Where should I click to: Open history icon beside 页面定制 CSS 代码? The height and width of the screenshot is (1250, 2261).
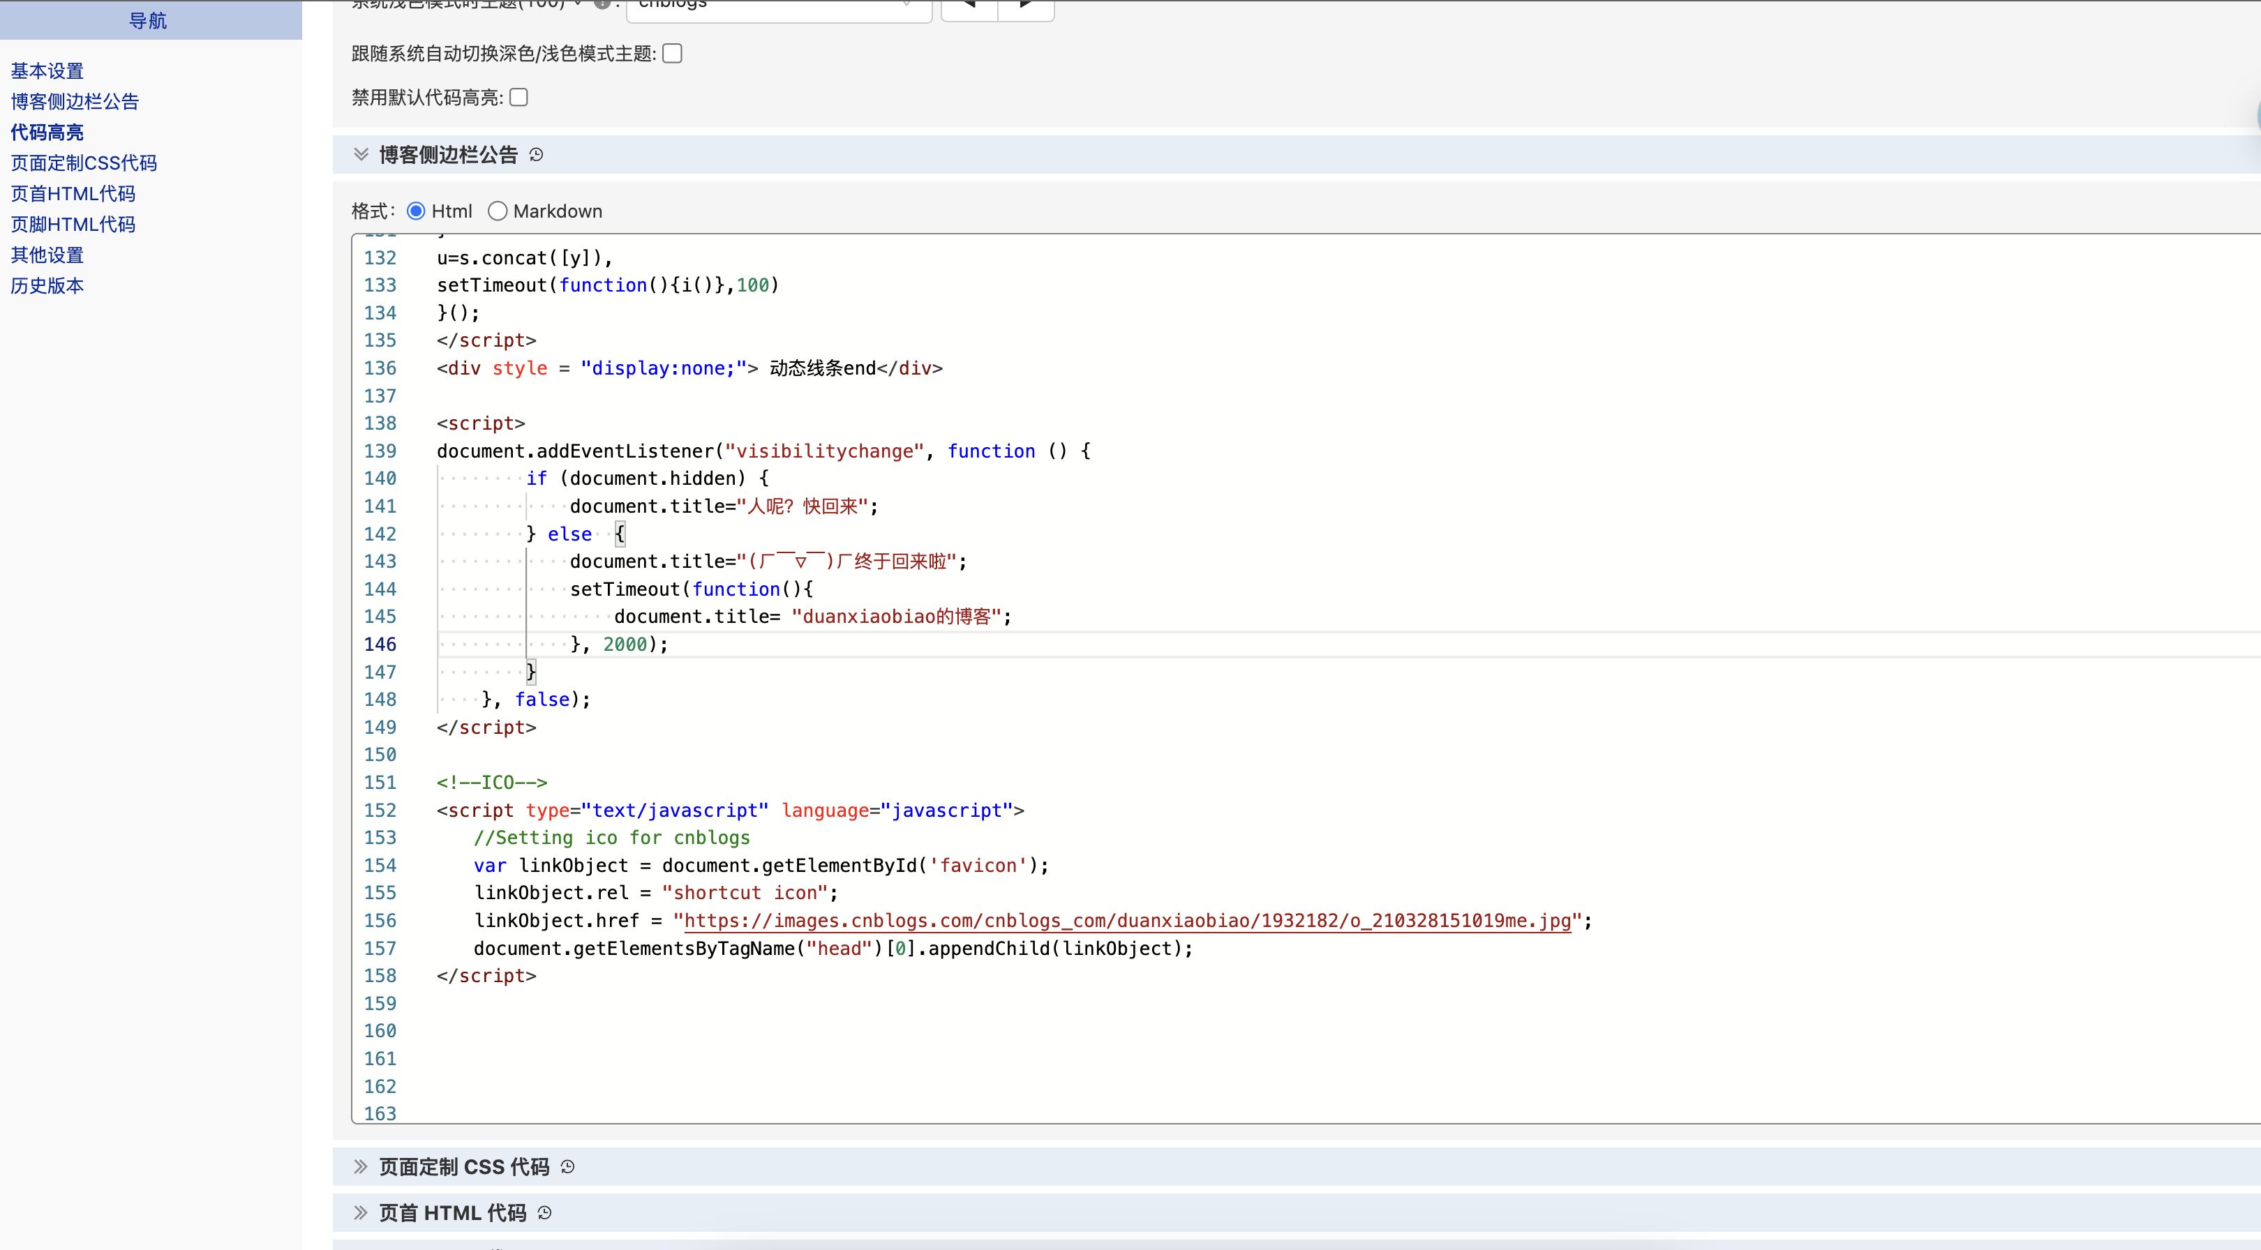coord(568,1167)
